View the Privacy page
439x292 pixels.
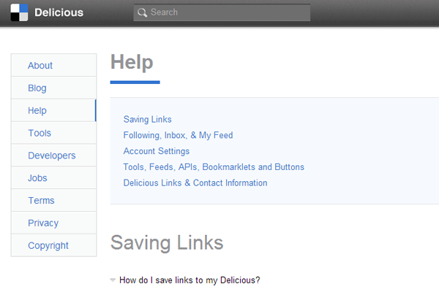tap(43, 223)
